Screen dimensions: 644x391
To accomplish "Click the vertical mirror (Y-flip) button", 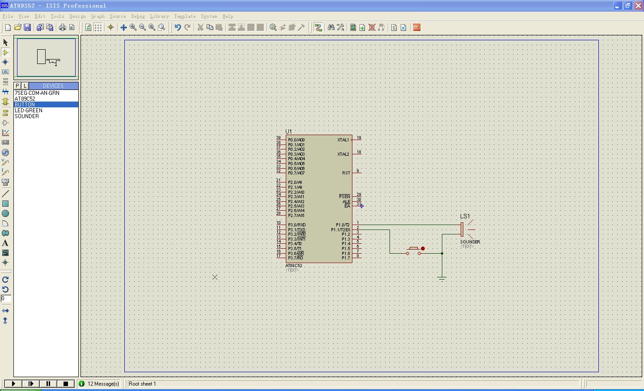I will (x=5, y=321).
